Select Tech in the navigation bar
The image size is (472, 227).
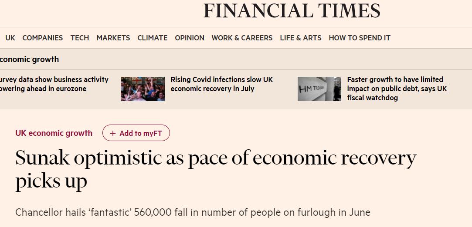point(80,38)
